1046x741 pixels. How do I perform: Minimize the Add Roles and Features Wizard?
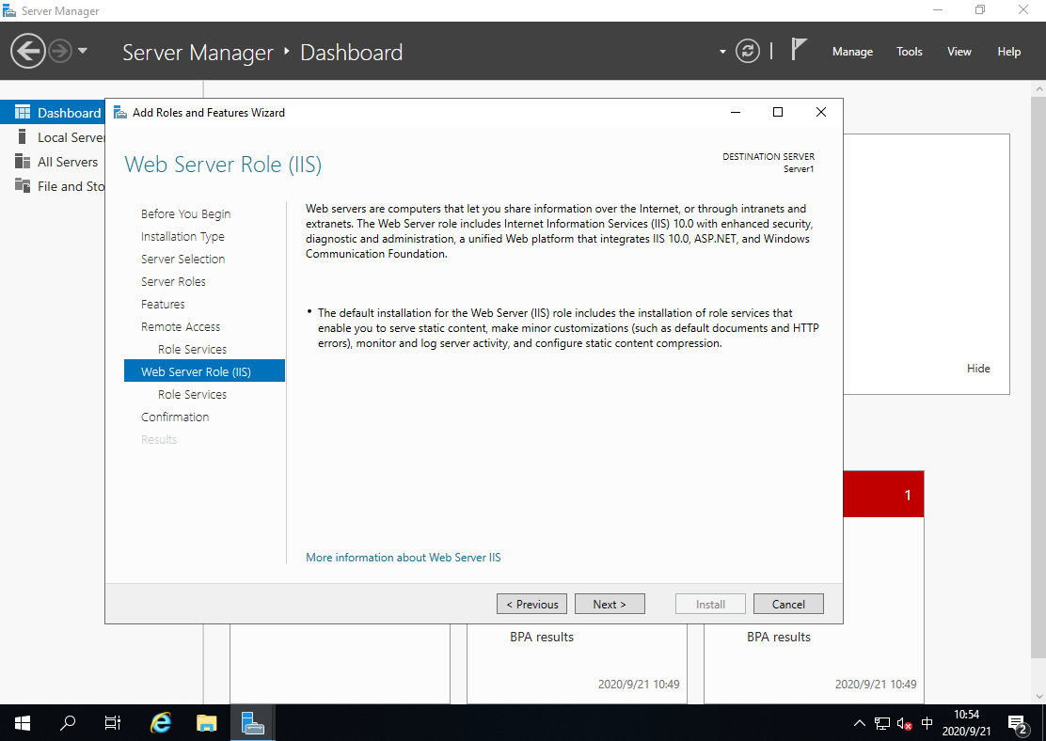point(736,112)
